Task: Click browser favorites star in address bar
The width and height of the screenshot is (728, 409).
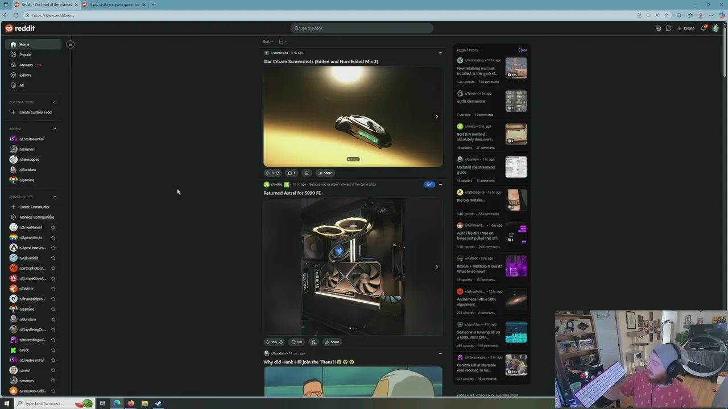Action: pos(667,15)
